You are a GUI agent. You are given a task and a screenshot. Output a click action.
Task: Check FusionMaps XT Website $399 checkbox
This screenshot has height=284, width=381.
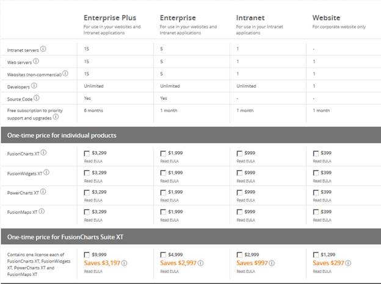[316, 211]
